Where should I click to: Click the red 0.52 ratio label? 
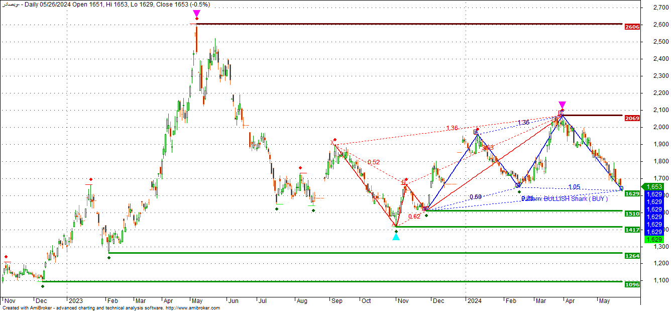coord(374,162)
